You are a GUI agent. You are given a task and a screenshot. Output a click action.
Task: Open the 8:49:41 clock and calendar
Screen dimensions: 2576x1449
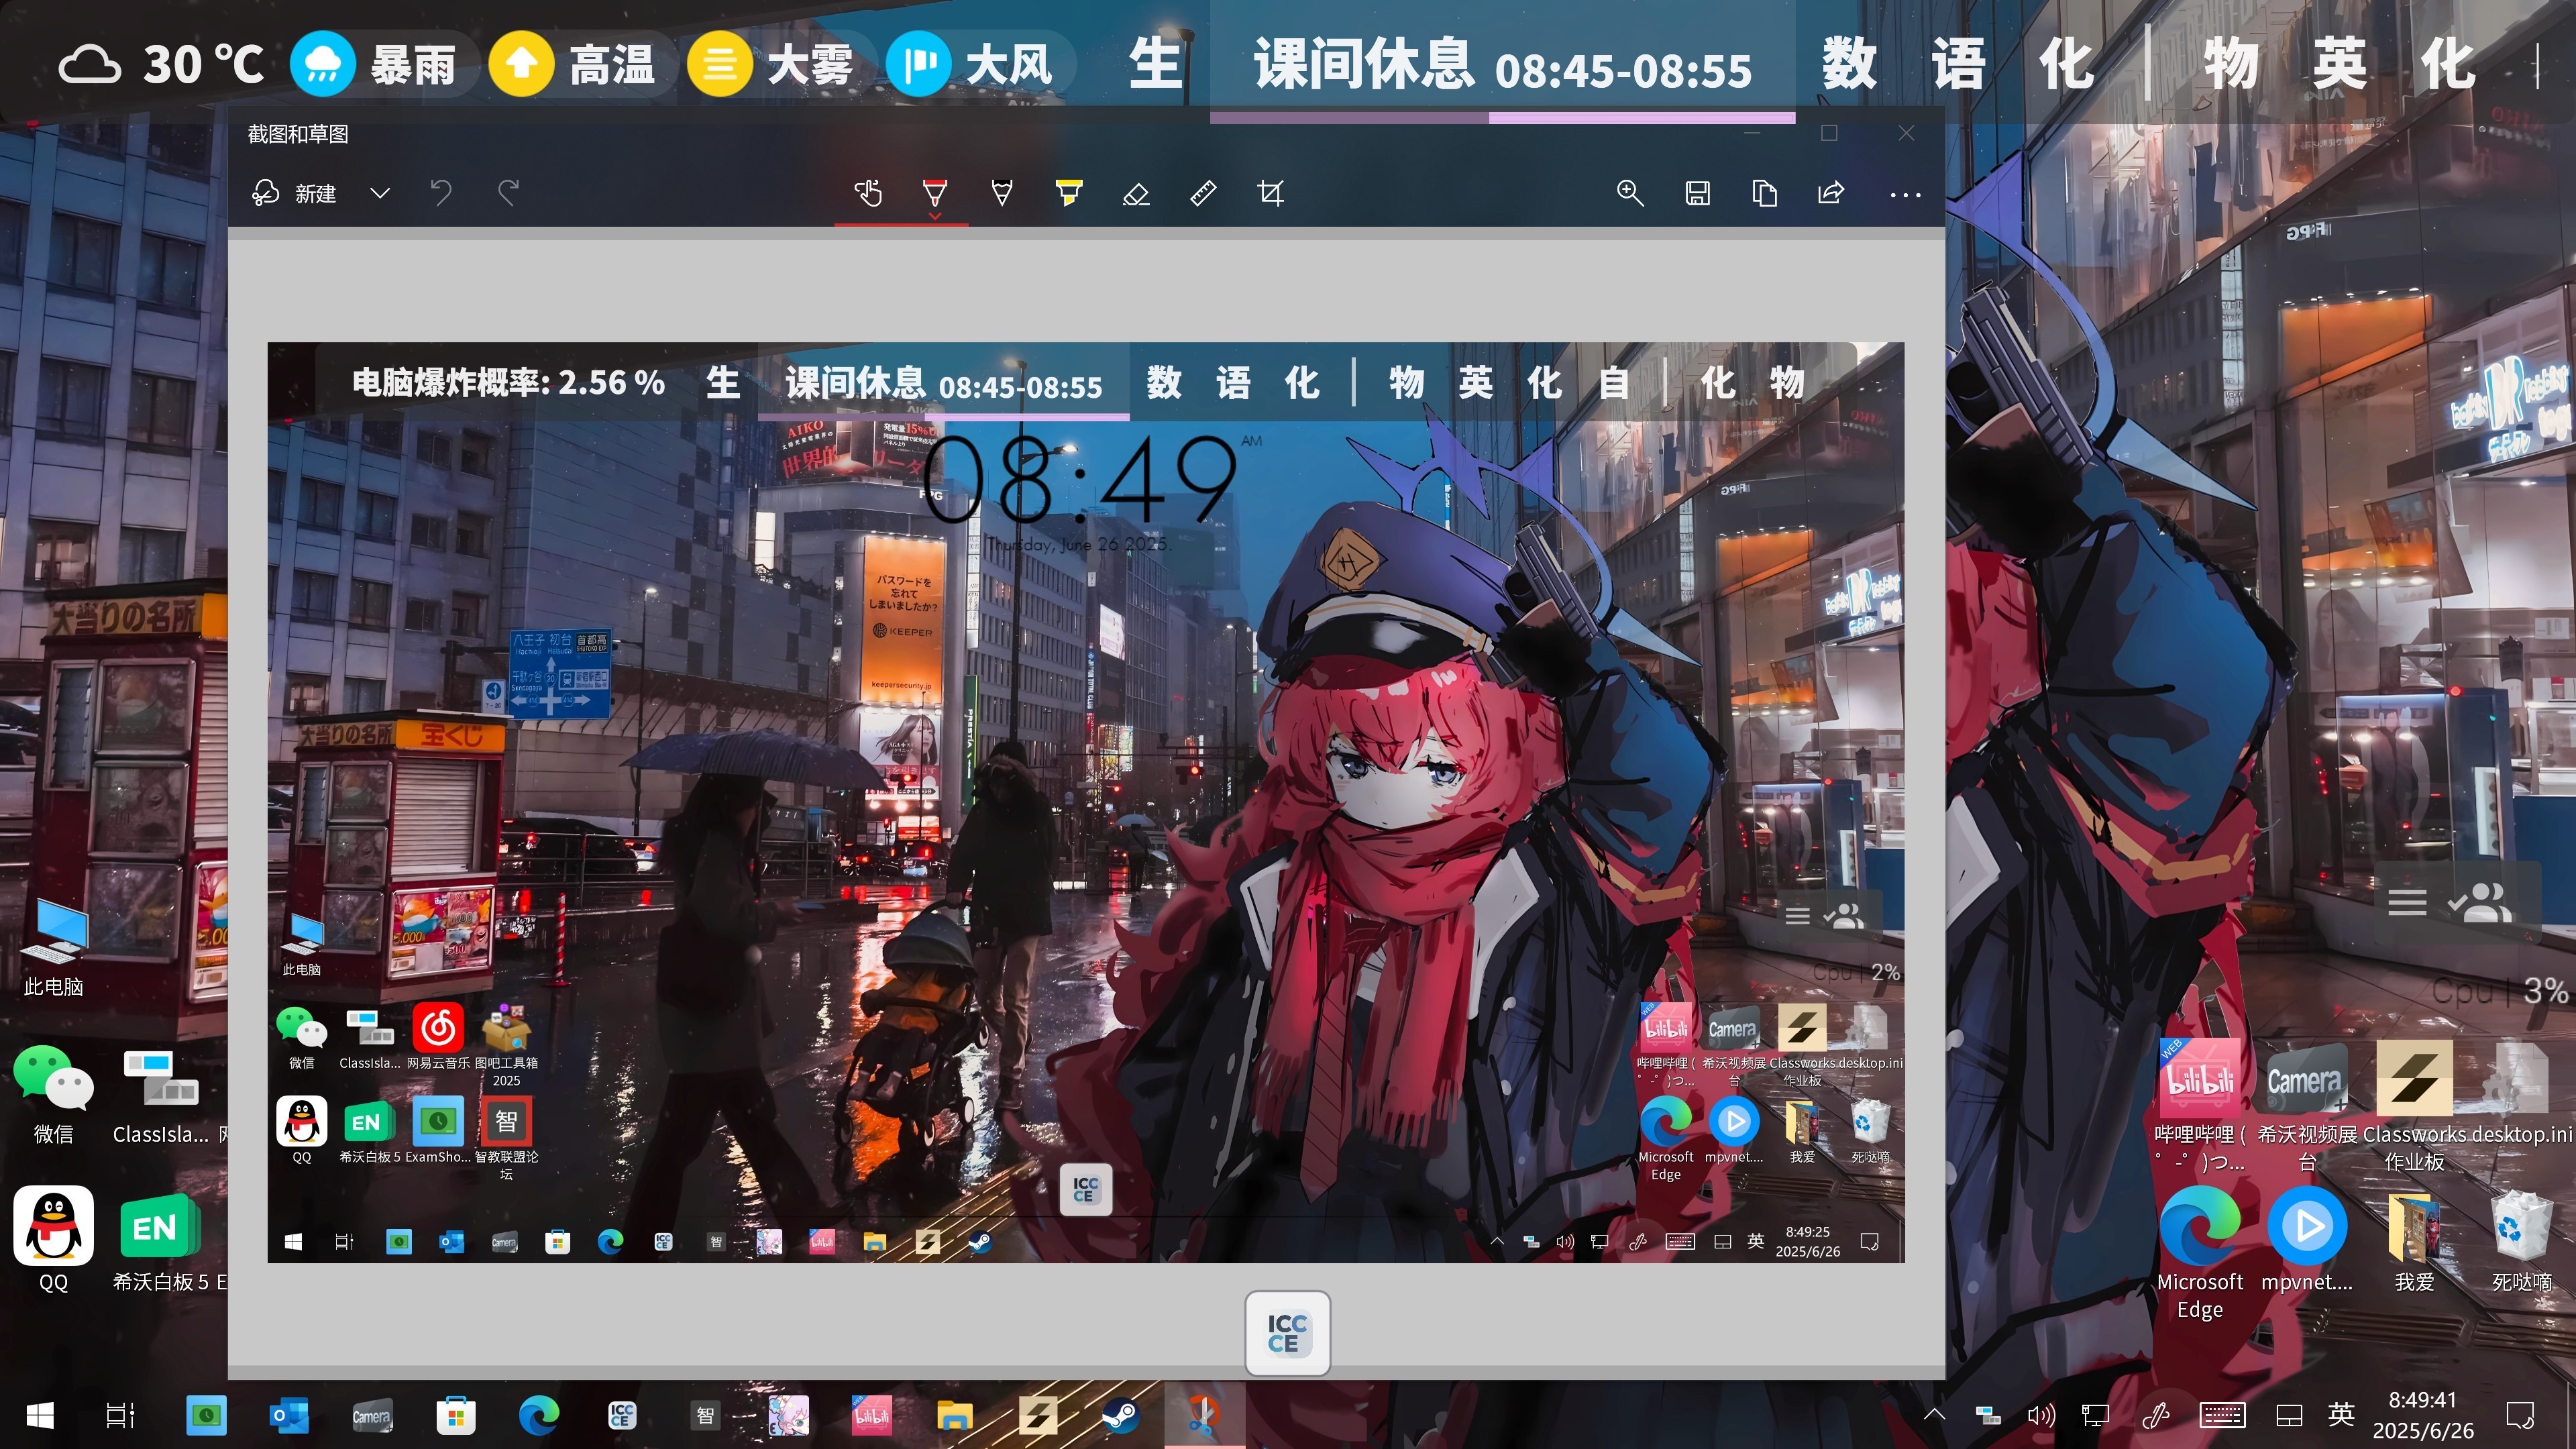click(x=2423, y=1415)
